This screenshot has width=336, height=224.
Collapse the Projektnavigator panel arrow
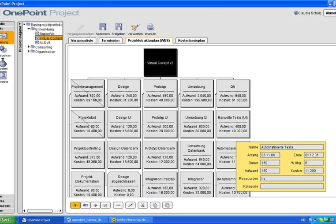[x=20, y=24]
